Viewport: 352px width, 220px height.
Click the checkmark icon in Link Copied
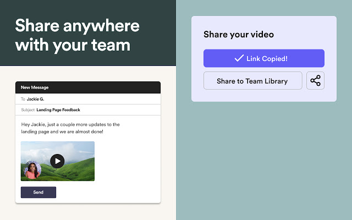[x=239, y=58]
